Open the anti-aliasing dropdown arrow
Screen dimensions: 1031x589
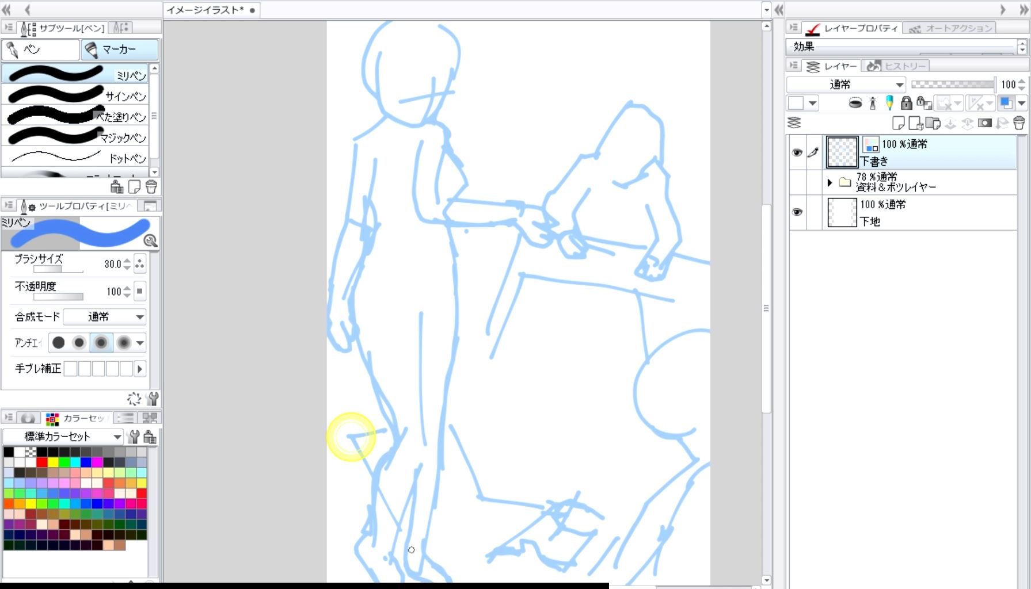click(140, 343)
